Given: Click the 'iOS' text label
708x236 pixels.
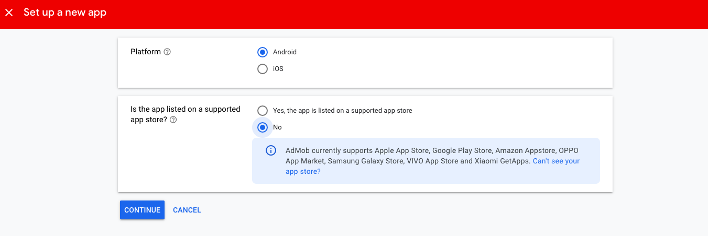Looking at the screenshot, I should tap(278, 69).
